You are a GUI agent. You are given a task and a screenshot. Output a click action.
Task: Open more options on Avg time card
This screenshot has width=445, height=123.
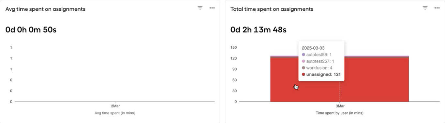[212, 8]
